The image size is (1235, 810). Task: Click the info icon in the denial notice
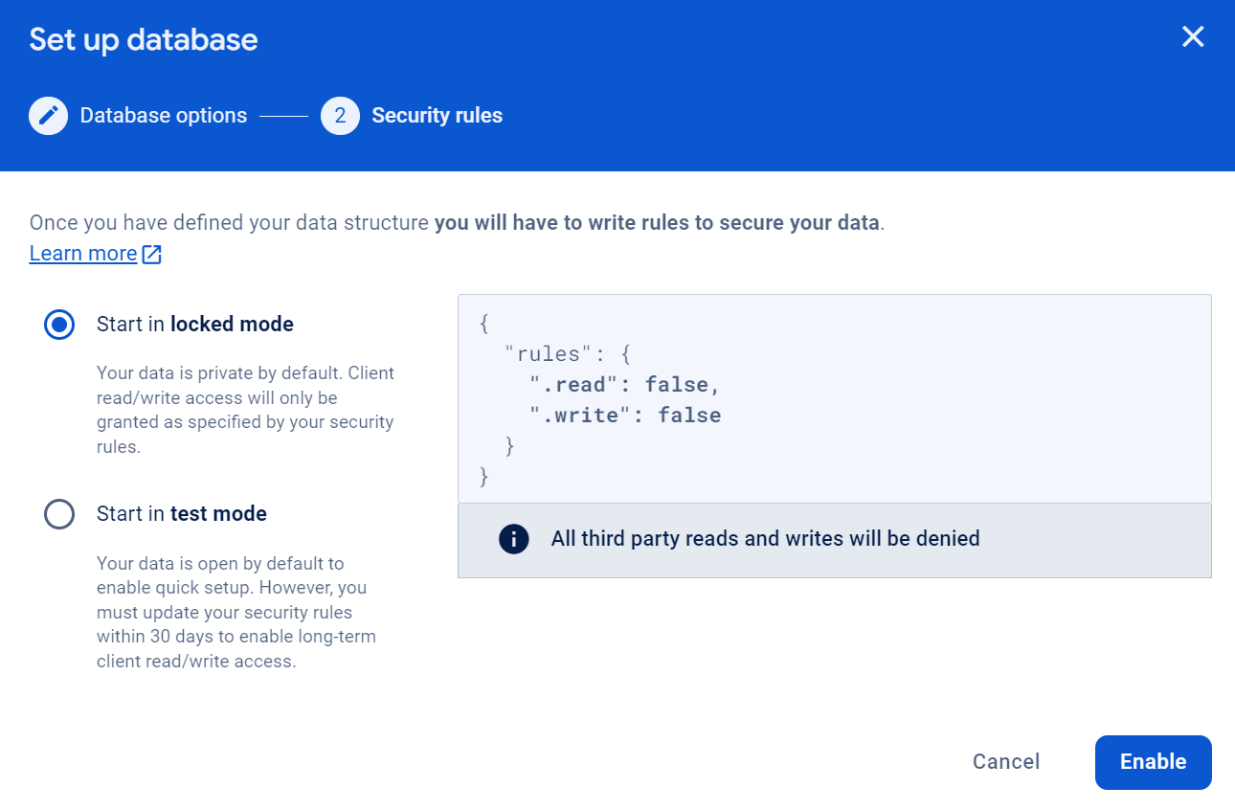tap(513, 538)
